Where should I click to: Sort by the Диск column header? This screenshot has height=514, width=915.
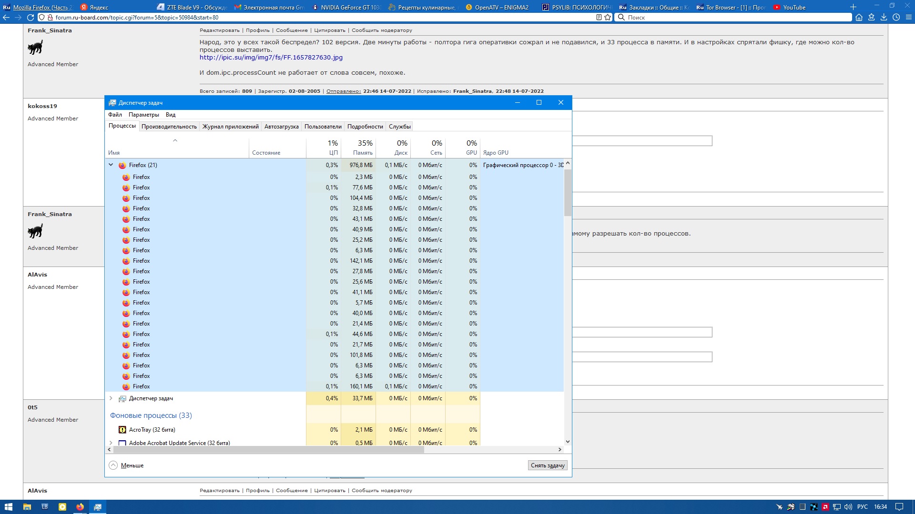point(393,148)
